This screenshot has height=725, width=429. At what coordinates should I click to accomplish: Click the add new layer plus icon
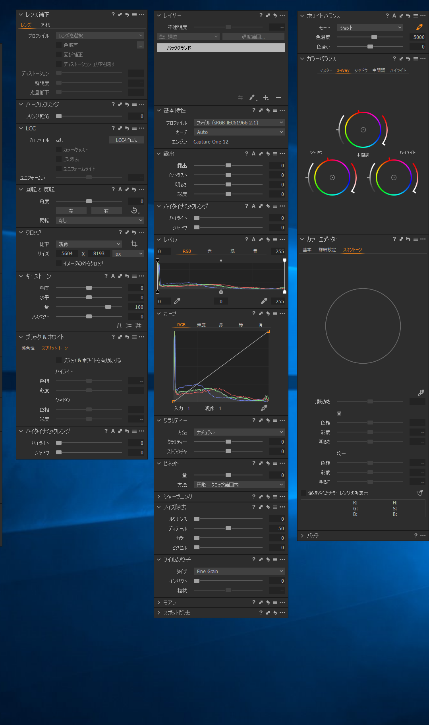click(266, 97)
